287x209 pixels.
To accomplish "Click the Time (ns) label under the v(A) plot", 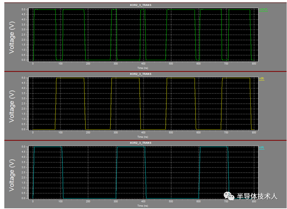I will 143,206.
